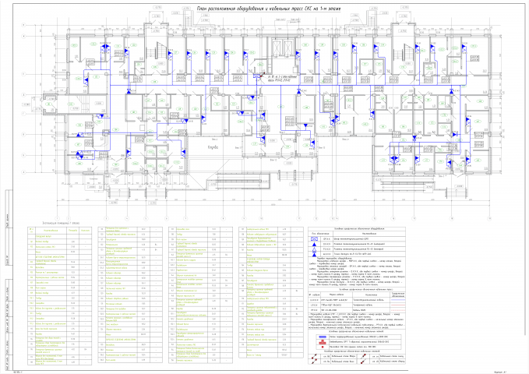This screenshot has width=529, height=374.
Task: Select the telecom cabinet symbol in the legend
Action: (314, 238)
